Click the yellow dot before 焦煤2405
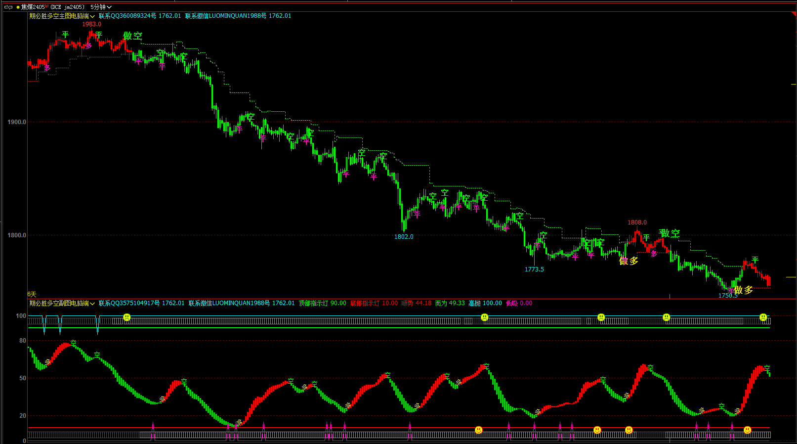The image size is (797, 444). [x=18, y=7]
